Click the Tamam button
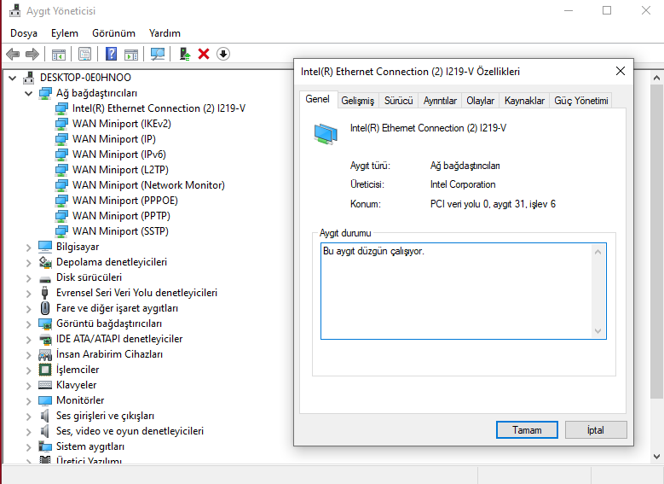Viewport: 664px width, 484px height. pos(527,430)
